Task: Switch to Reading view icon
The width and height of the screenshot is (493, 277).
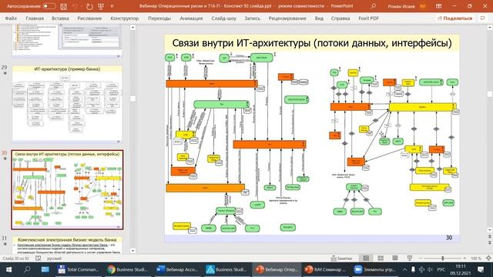Action: [x=395, y=259]
